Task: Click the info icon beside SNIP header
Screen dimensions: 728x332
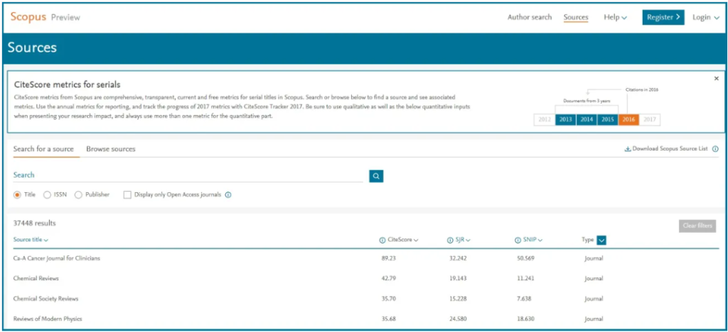Action: pyautogui.click(x=516, y=240)
